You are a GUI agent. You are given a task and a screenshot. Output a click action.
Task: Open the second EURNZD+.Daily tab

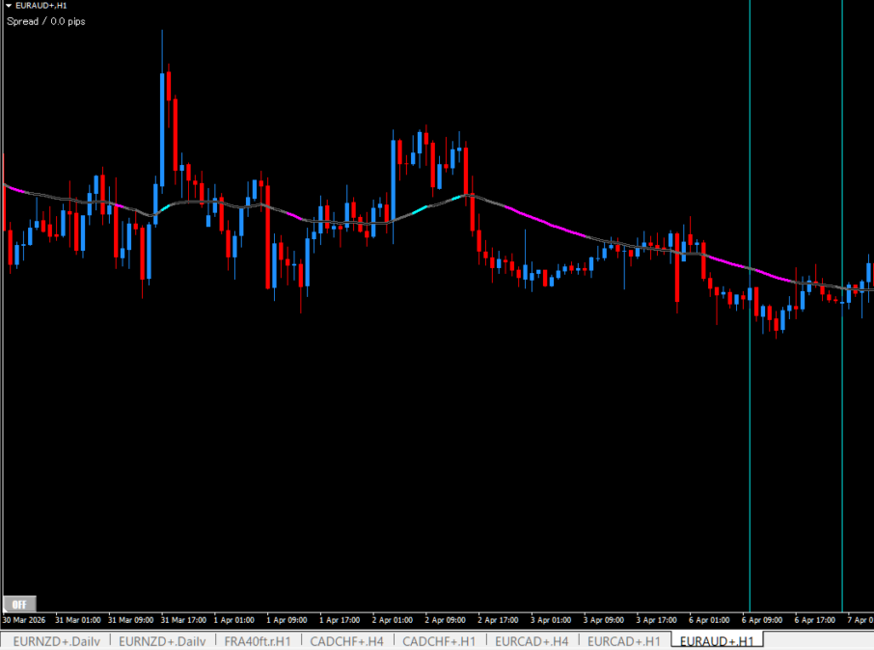click(162, 640)
